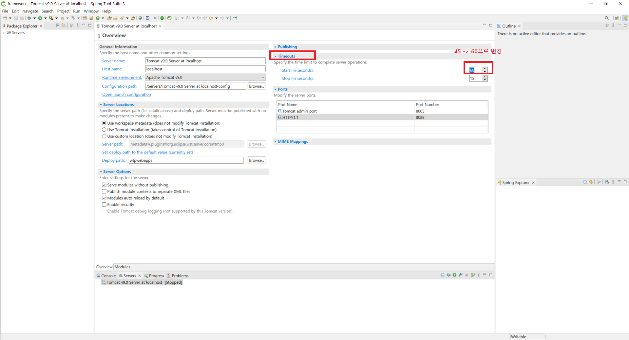The height and width of the screenshot is (340, 629).
Task: Switch to the Console tab
Action: (x=106, y=276)
